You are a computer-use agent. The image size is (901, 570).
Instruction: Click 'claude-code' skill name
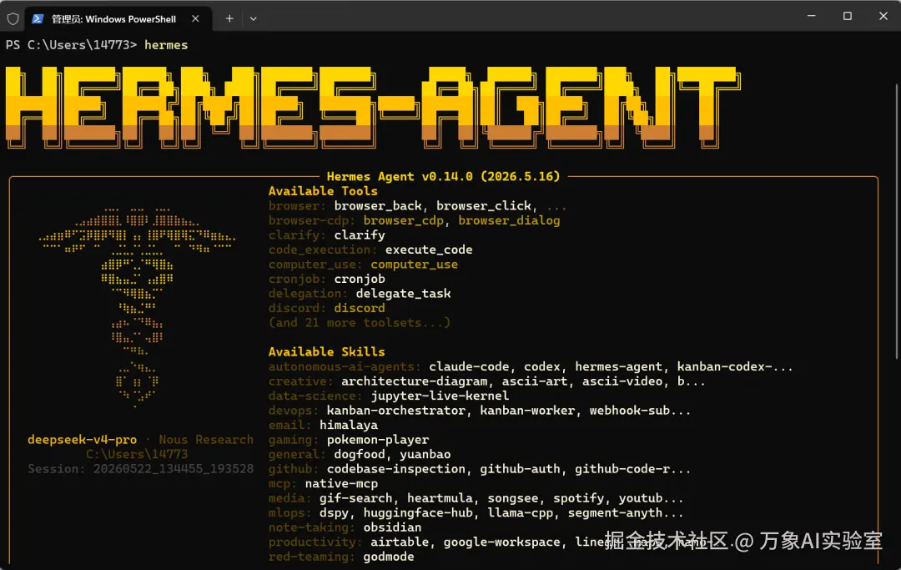pos(469,366)
